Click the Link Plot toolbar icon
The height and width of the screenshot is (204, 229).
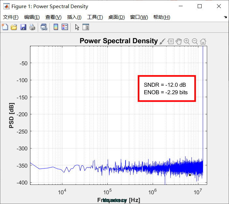point(44,27)
